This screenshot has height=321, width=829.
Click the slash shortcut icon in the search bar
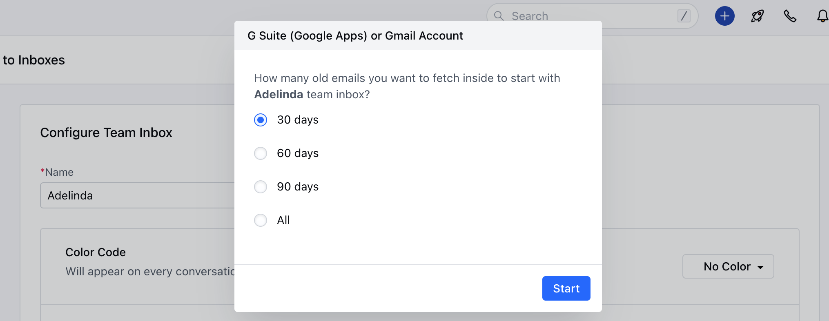[x=684, y=16]
